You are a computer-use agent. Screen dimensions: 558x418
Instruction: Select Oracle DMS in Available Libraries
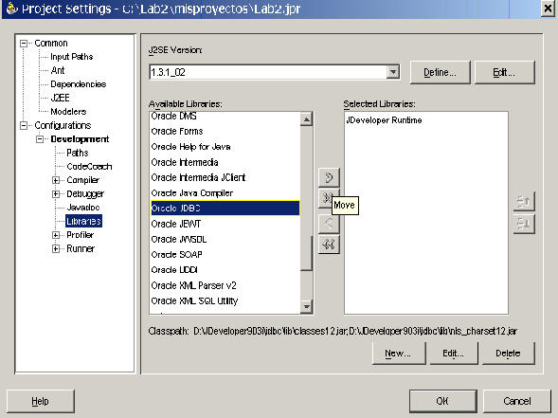point(225,116)
